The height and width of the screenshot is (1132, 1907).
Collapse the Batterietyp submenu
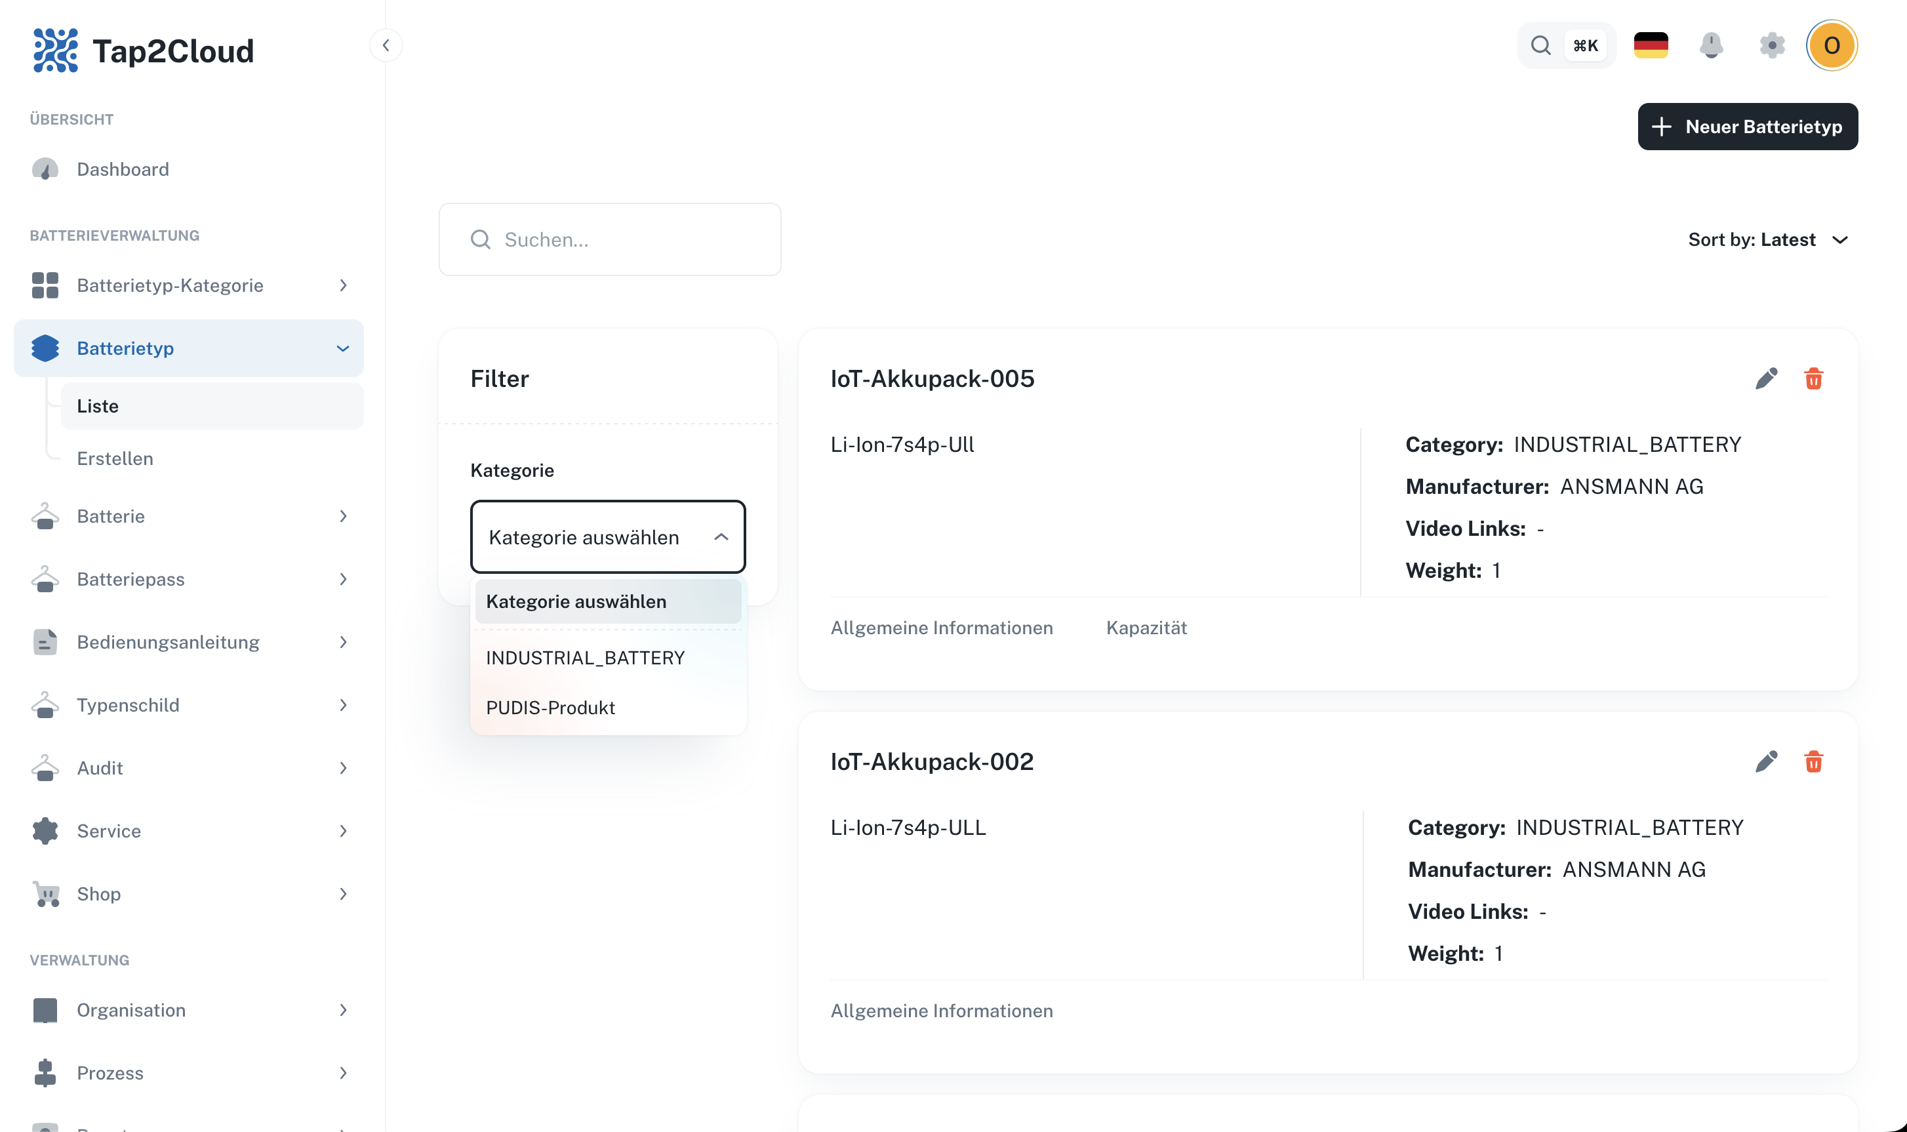click(x=342, y=348)
